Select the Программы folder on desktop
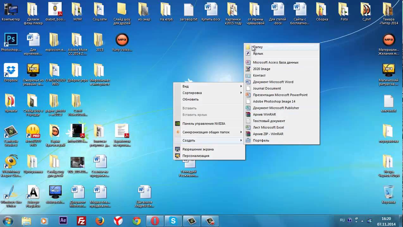 (x=33, y=164)
